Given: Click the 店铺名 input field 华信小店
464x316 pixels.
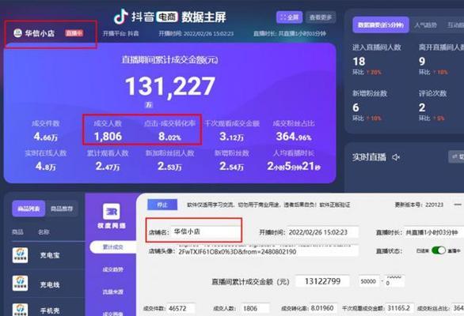Looking at the screenshot, I should (x=206, y=231).
